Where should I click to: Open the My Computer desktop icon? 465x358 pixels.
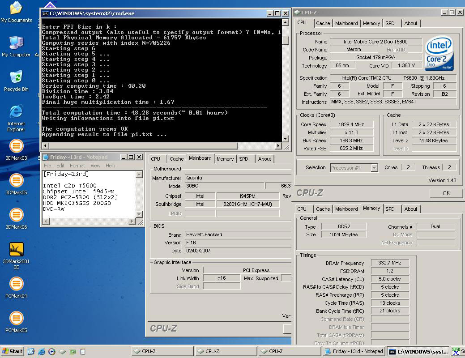point(16,46)
